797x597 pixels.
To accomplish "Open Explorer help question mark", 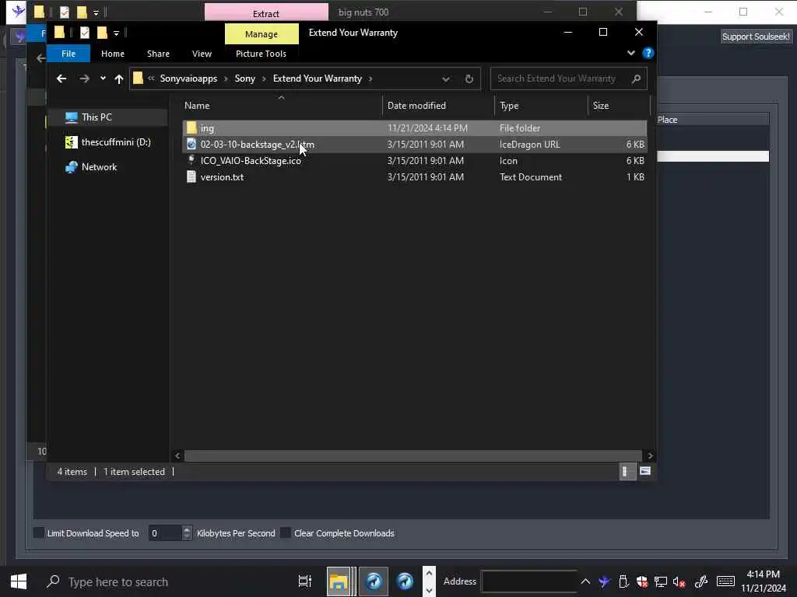I will [648, 53].
